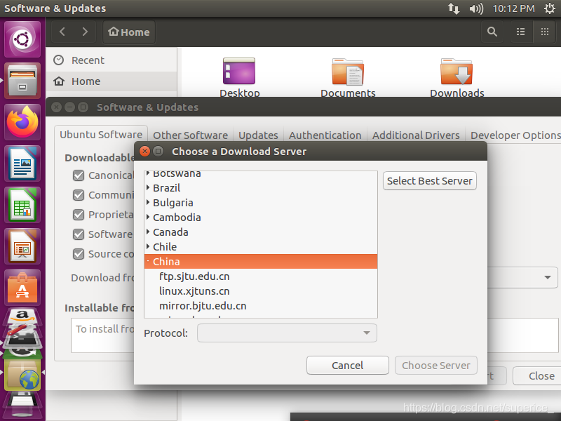
Task: Click the network indicator in top bar
Action: pyautogui.click(x=454, y=8)
